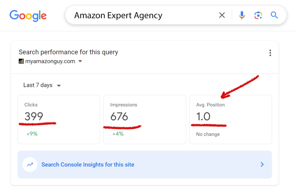Click the Amazon Expert Agency search field
Viewport: 297px width, 189px height.
pos(144,15)
